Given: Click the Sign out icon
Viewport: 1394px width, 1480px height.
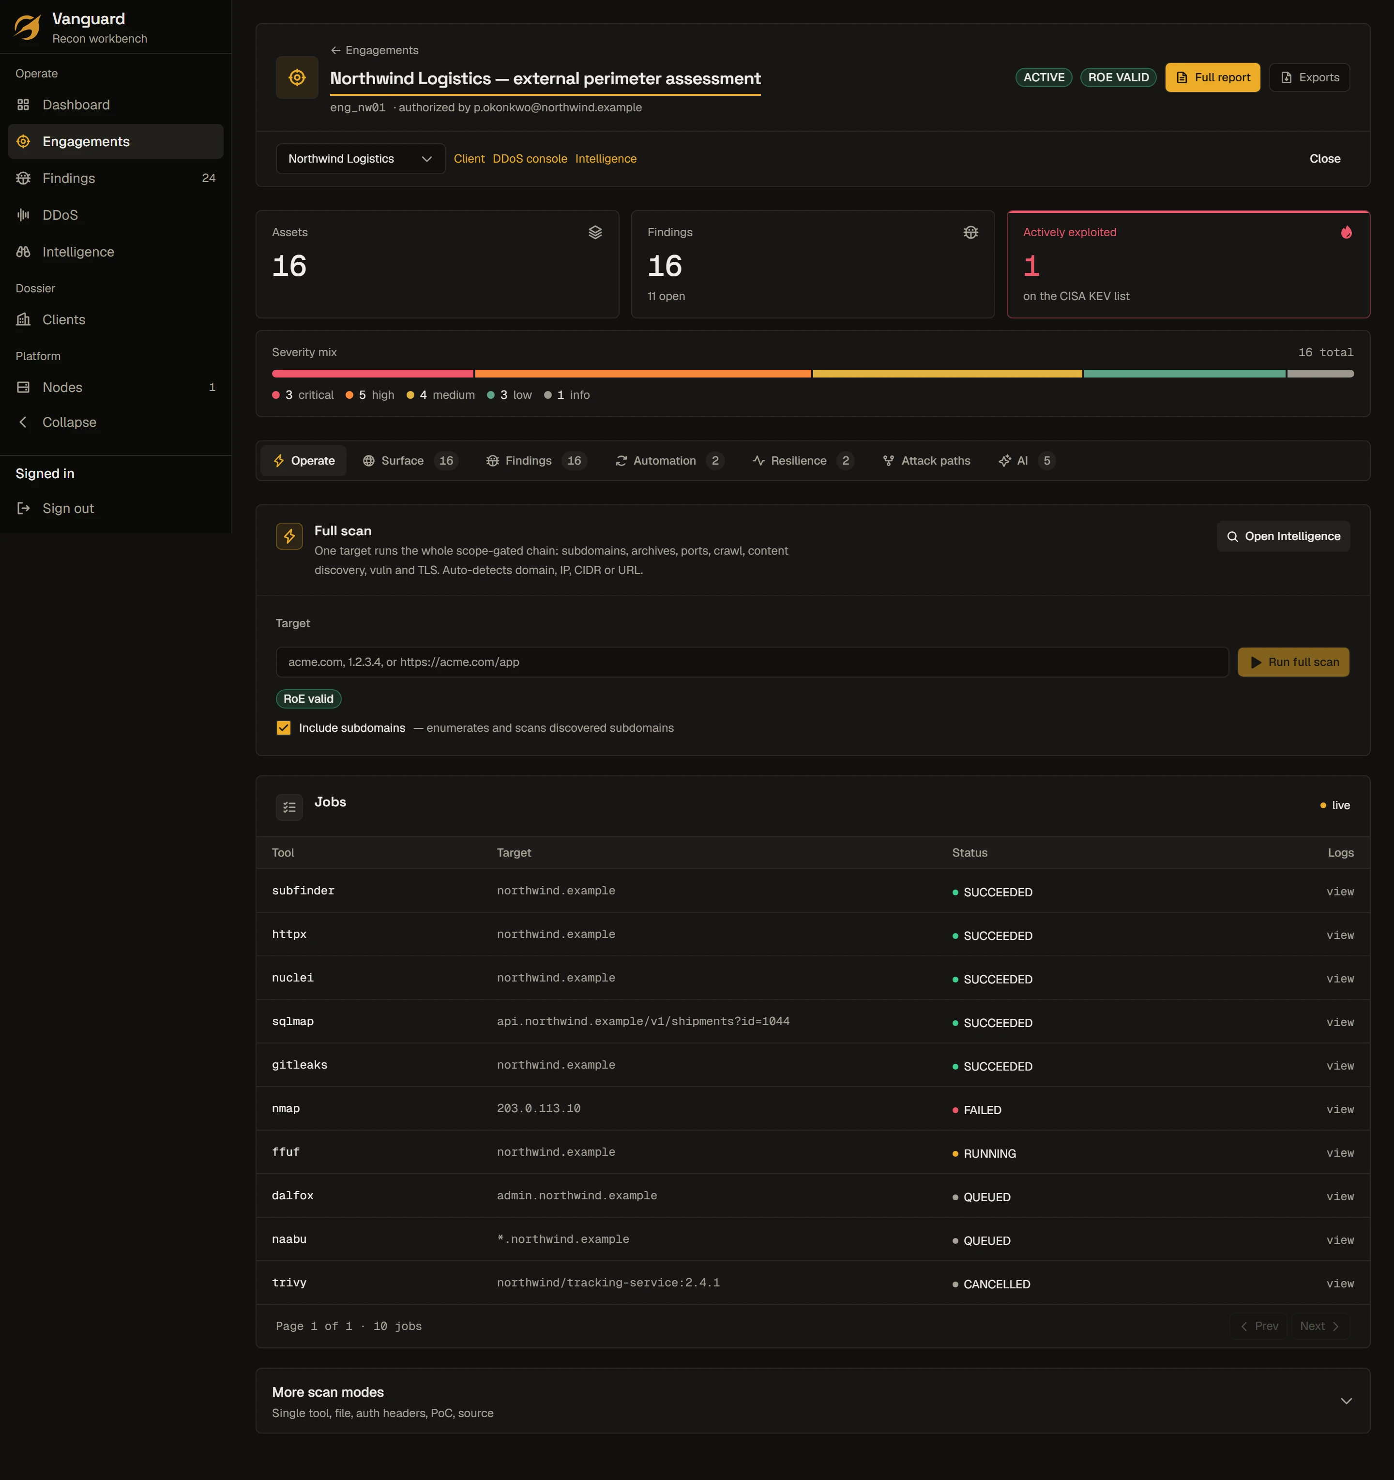Looking at the screenshot, I should coord(23,509).
